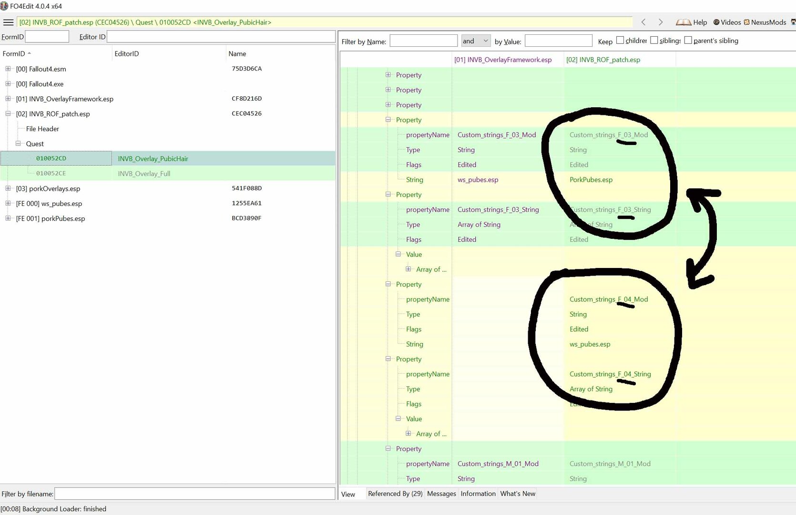Go back with the left navigation arrow
Image resolution: width=796 pixels, height=515 pixels.
[x=643, y=22]
